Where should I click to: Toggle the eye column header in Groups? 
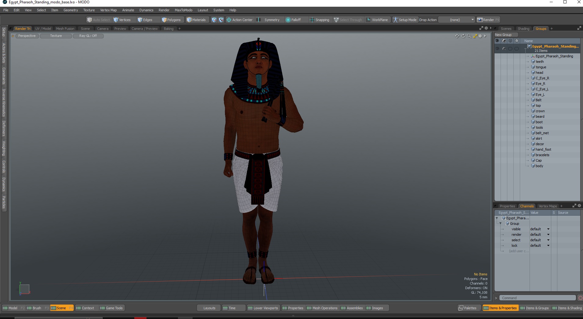pos(497,41)
